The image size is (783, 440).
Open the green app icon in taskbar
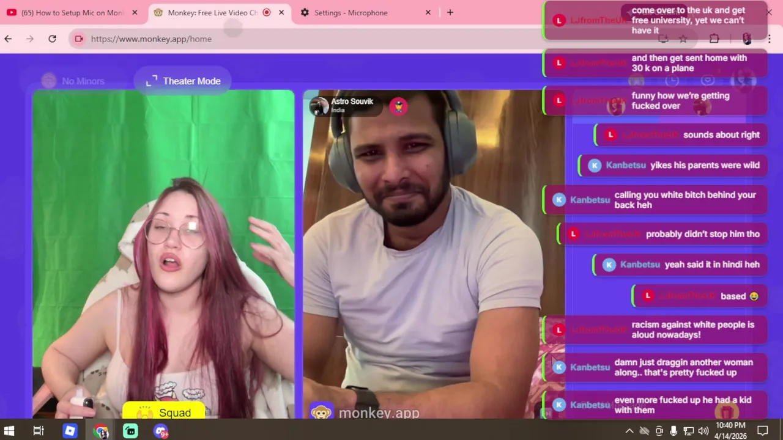(130, 431)
